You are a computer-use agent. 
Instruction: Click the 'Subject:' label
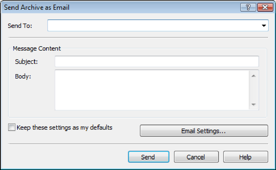[x=27, y=62]
